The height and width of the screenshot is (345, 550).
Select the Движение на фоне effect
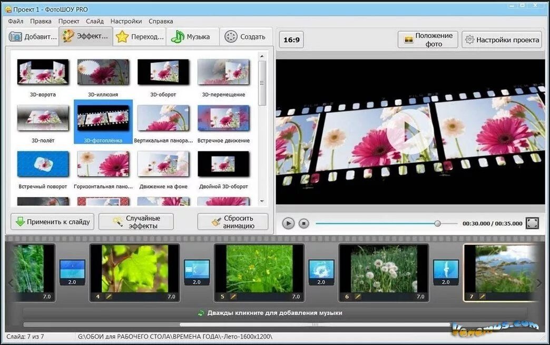click(x=163, y=170)
